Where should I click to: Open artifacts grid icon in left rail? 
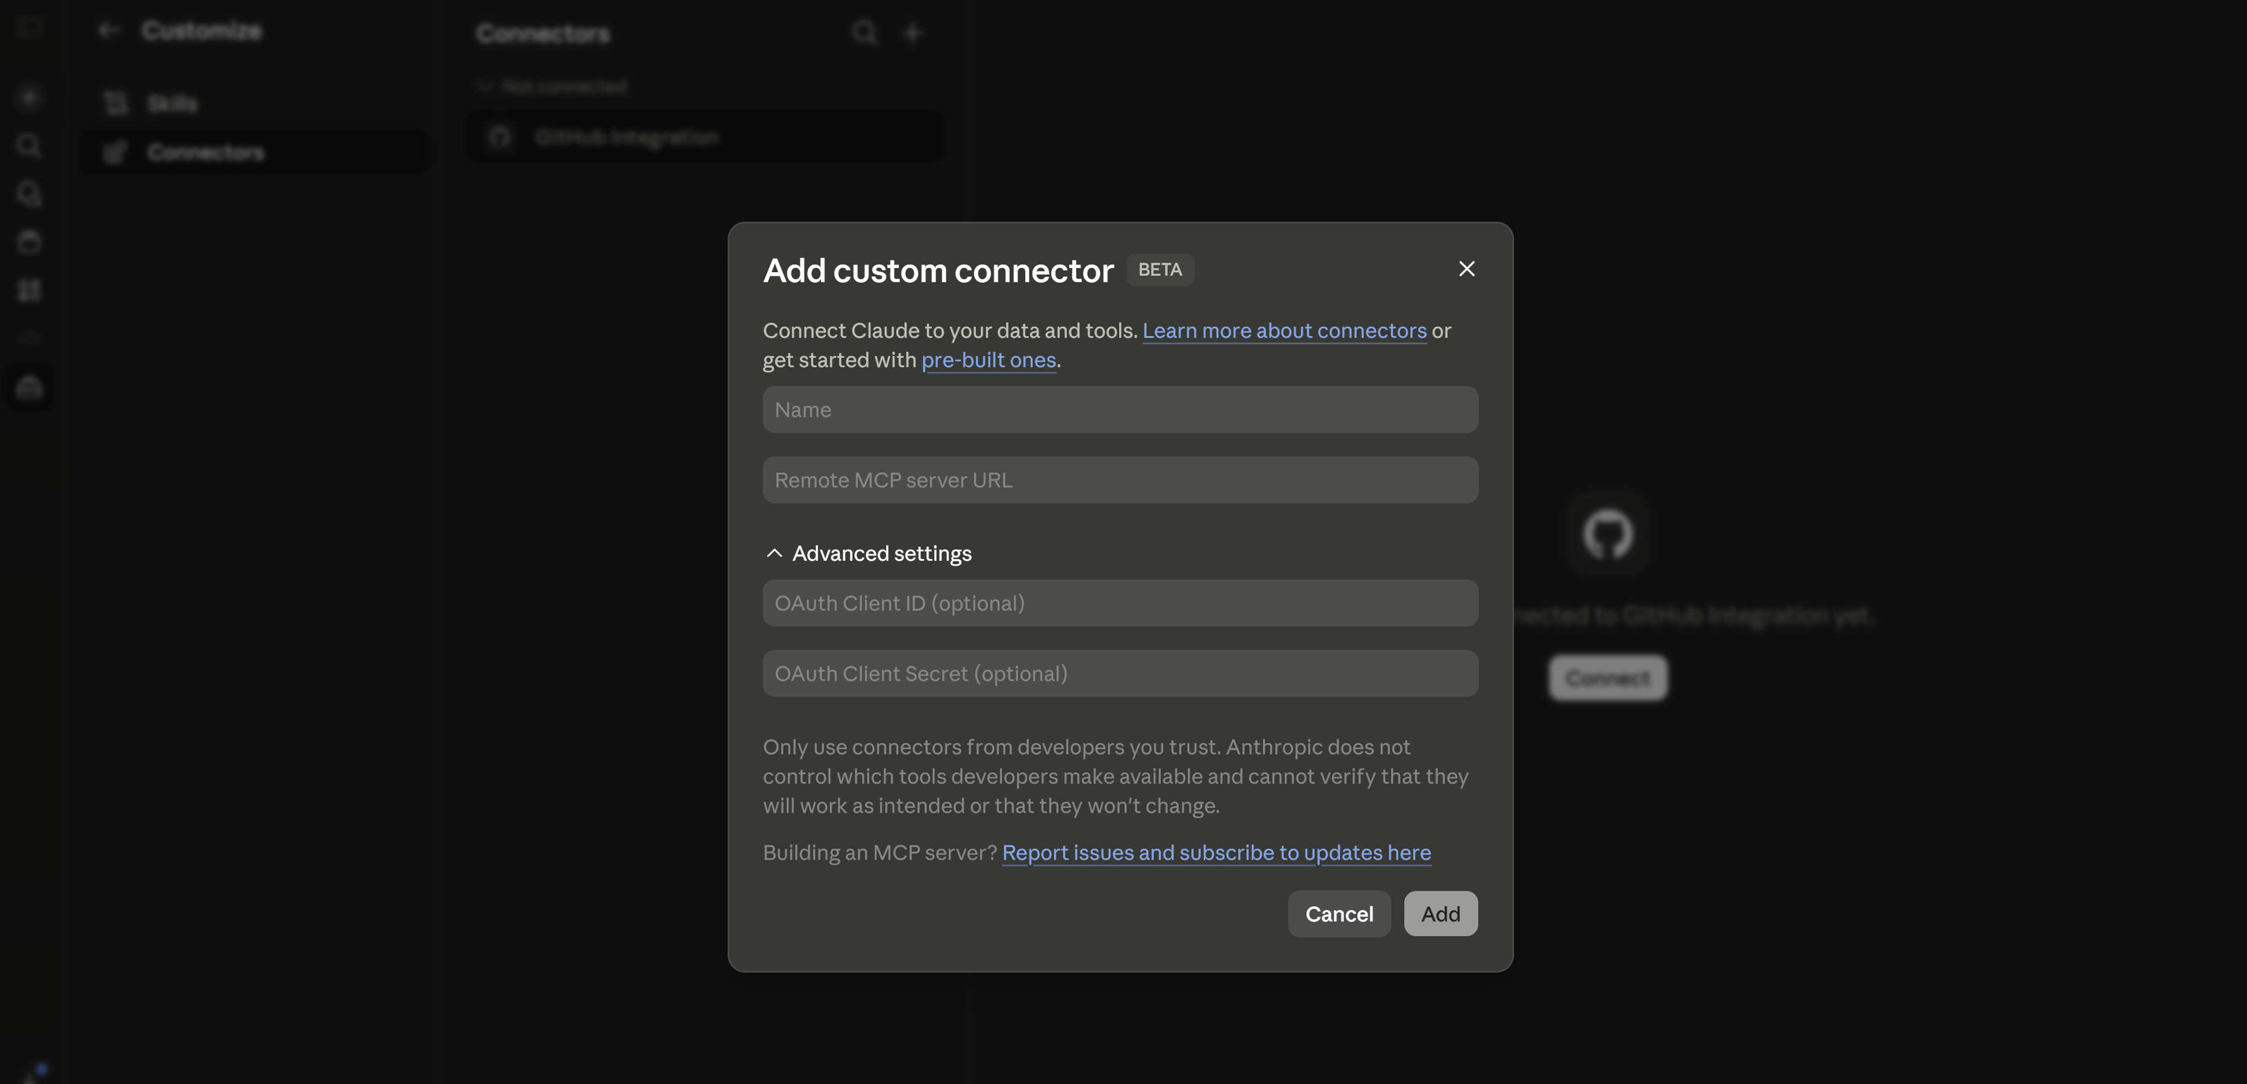[30, 290]
